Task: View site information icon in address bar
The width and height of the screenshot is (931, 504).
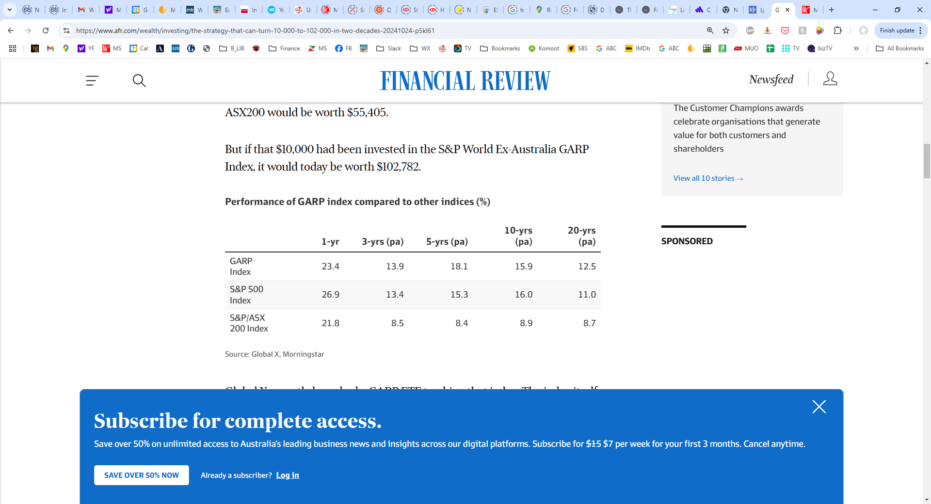Action: click(66, 31)
